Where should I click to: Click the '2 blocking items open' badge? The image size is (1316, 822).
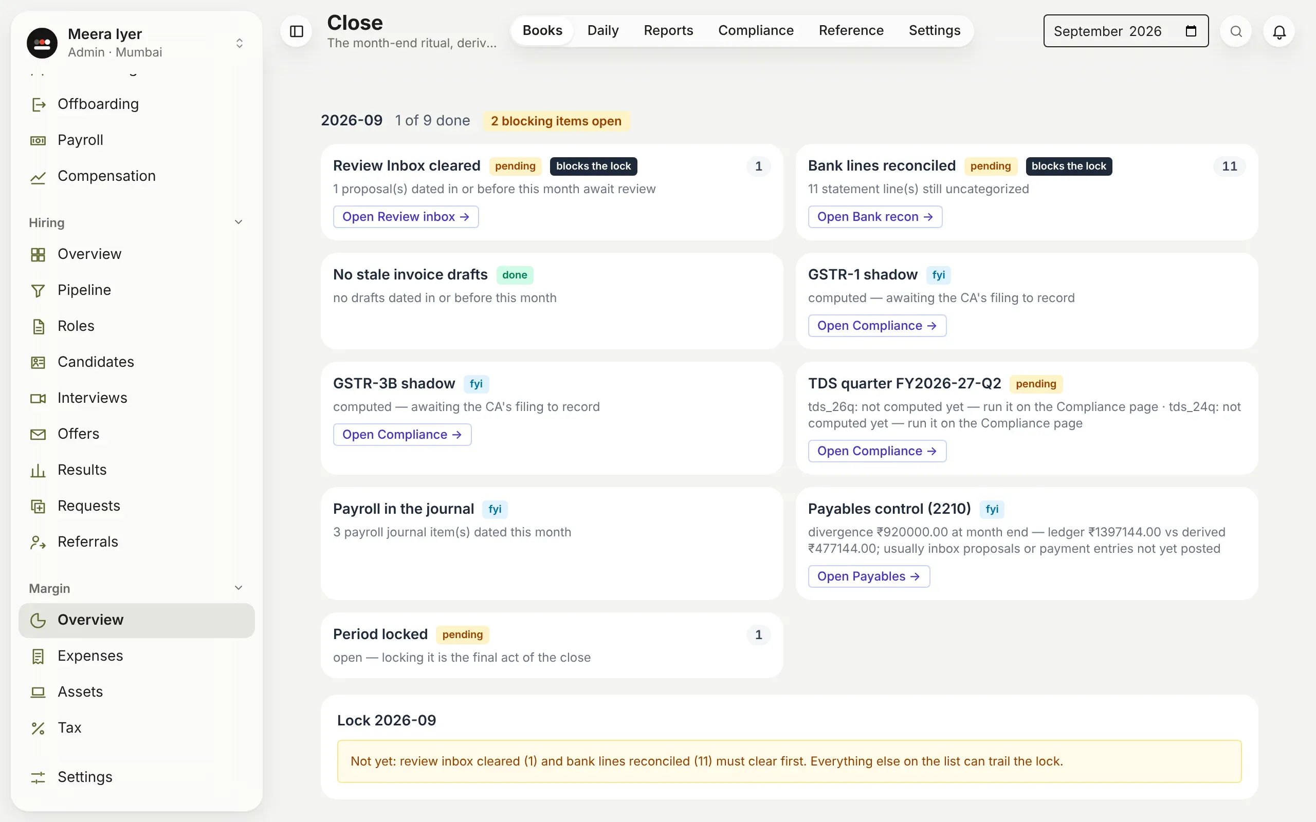(x=556, y=121)
